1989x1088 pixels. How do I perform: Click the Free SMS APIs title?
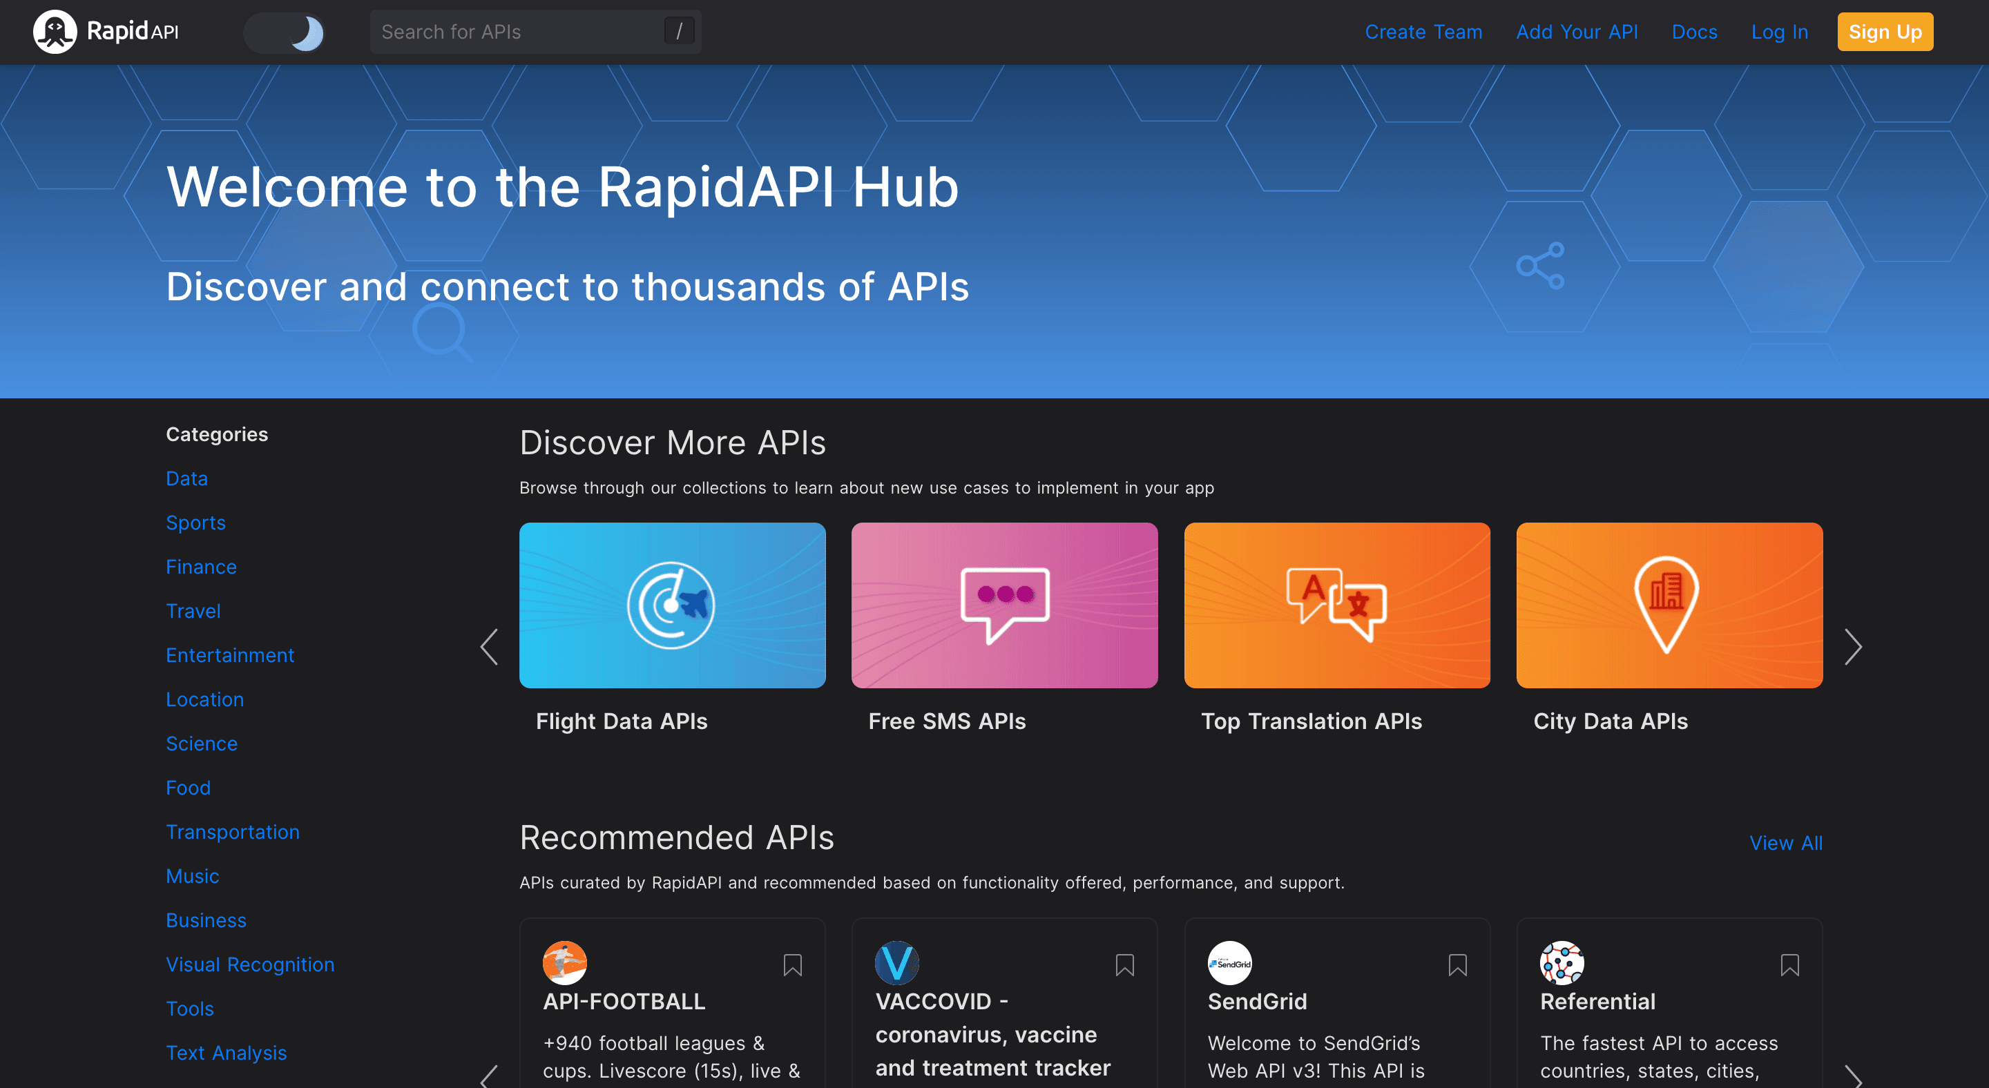[x=947, y=721]
